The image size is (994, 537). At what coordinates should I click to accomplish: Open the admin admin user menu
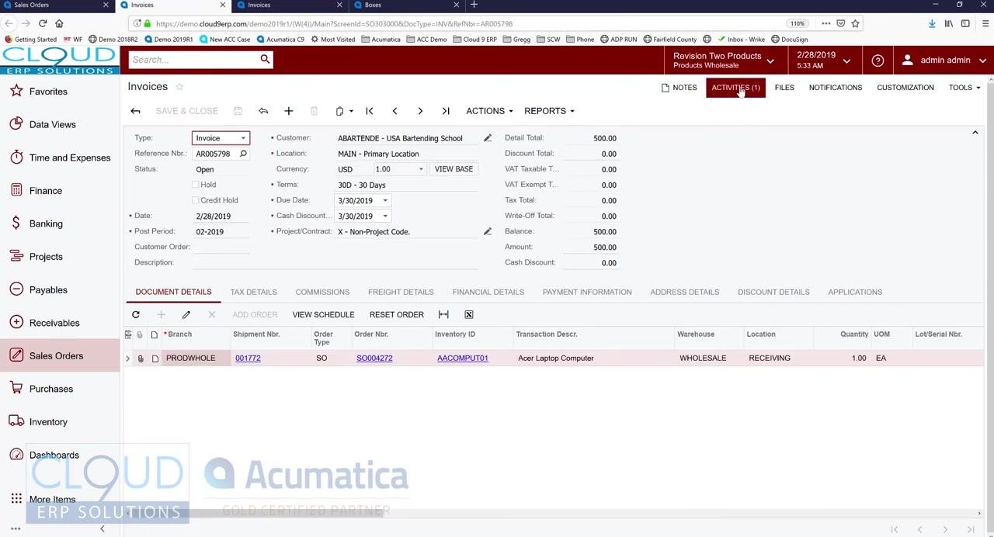[944, 61]
